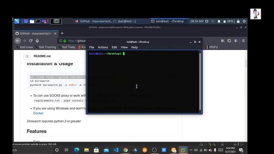274x154 pixels.
Task: Open Task View on Windows taskbar
Action: [66, 150]
